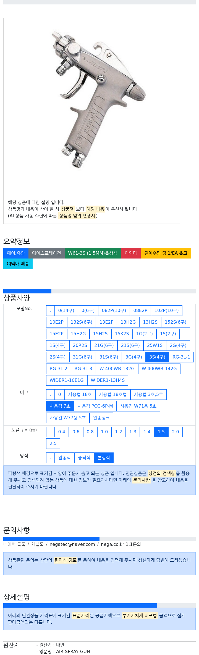Choose 사용컵 7호 option
The height and width of the screenshot is (655, 199).
click(60, 406)
